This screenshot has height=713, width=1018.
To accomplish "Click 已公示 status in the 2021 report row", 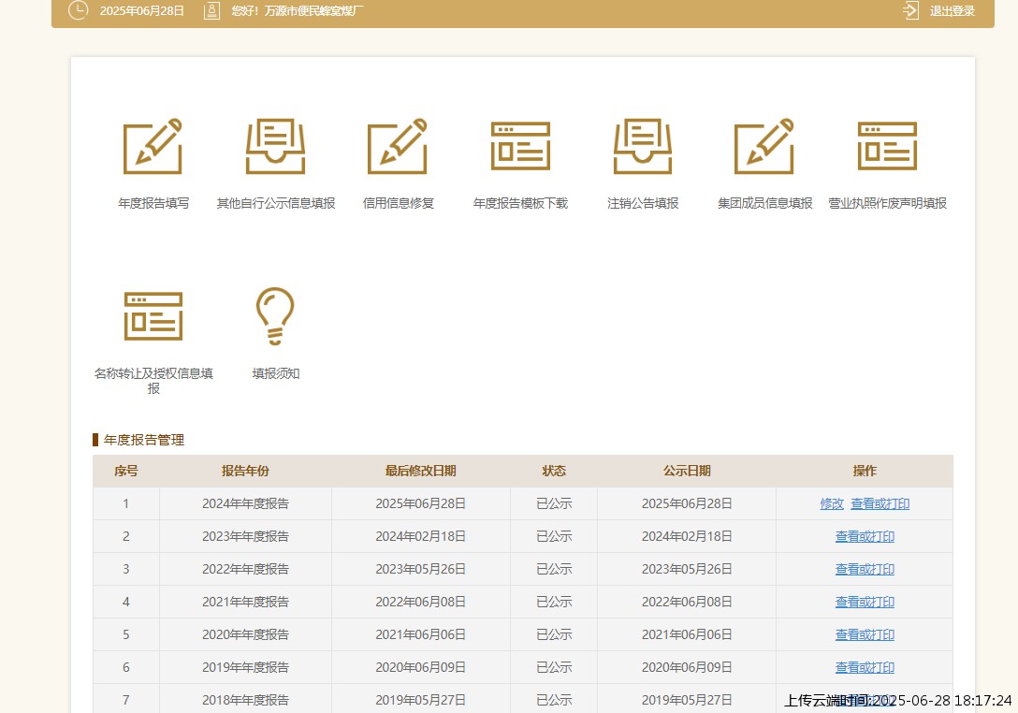I will 554,602.
